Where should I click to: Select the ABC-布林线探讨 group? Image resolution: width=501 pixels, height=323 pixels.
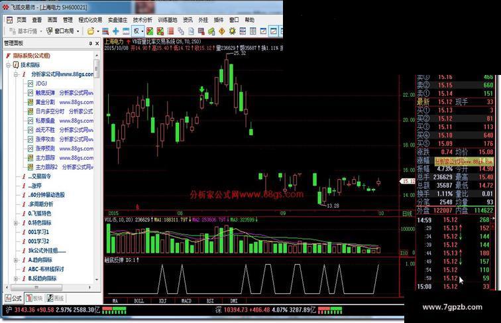[46, 269]
